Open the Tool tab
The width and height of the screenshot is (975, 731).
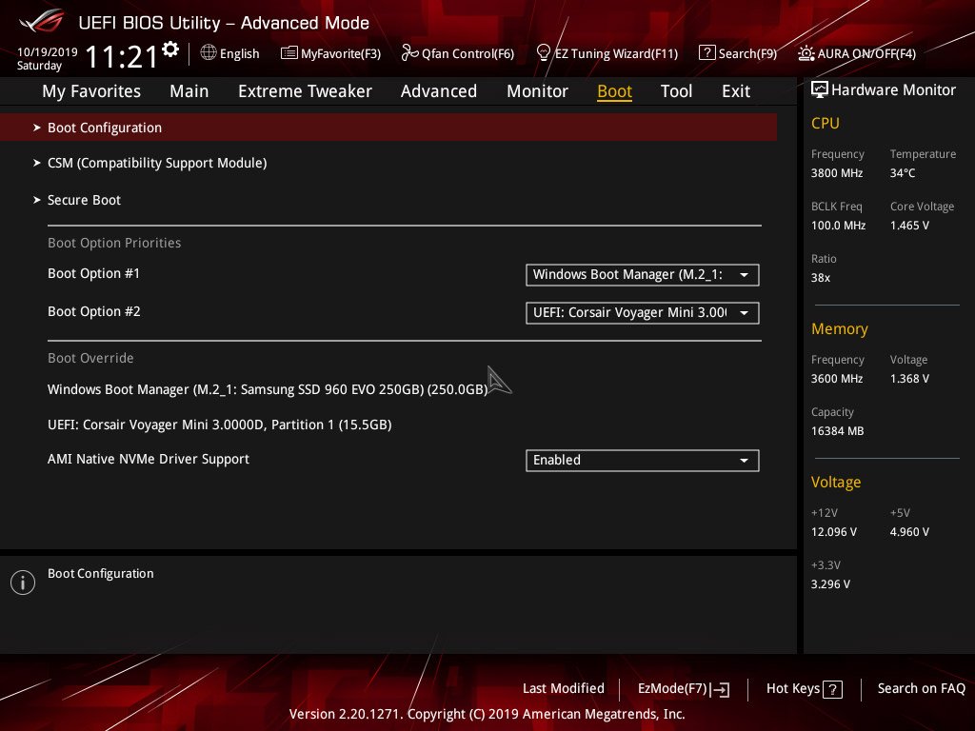(676, 91)
